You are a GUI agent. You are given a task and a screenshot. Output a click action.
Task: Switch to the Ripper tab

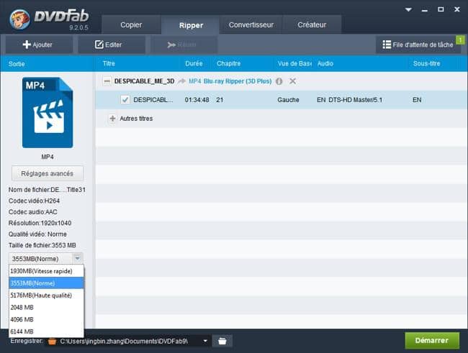point(191,25)
